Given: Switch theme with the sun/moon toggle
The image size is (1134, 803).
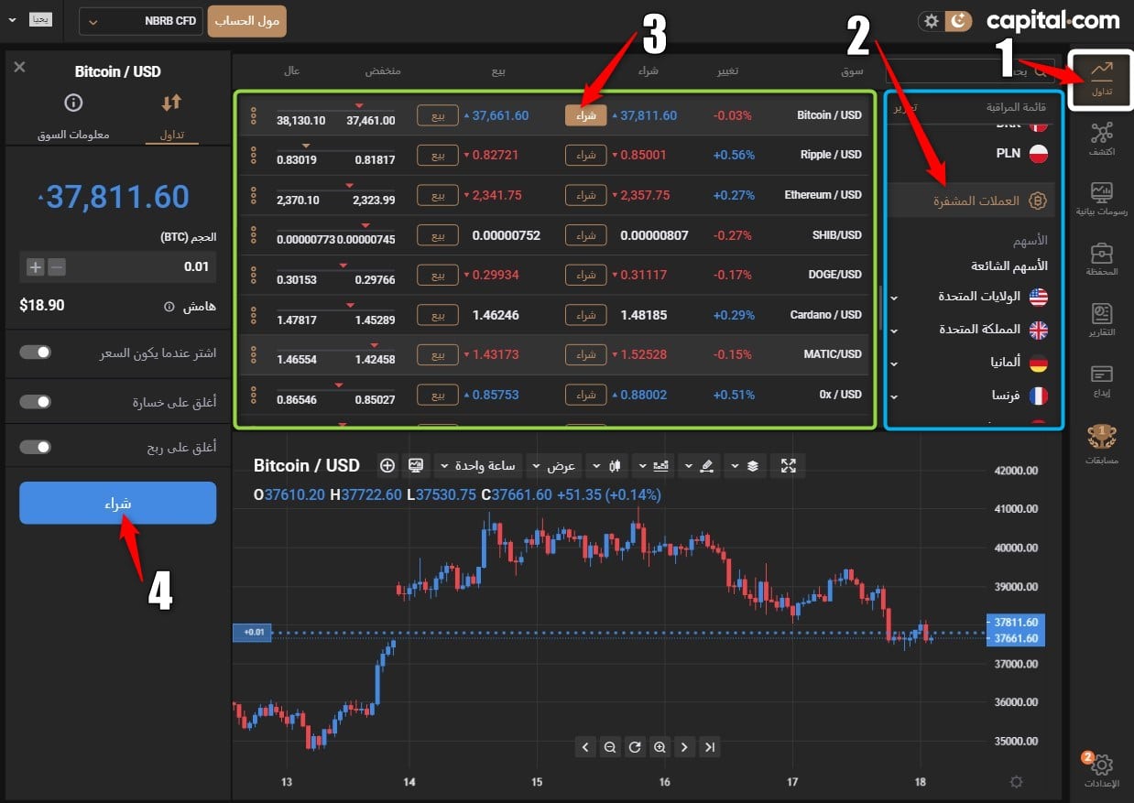Looking at the screenshot, I should pos(944,20).
